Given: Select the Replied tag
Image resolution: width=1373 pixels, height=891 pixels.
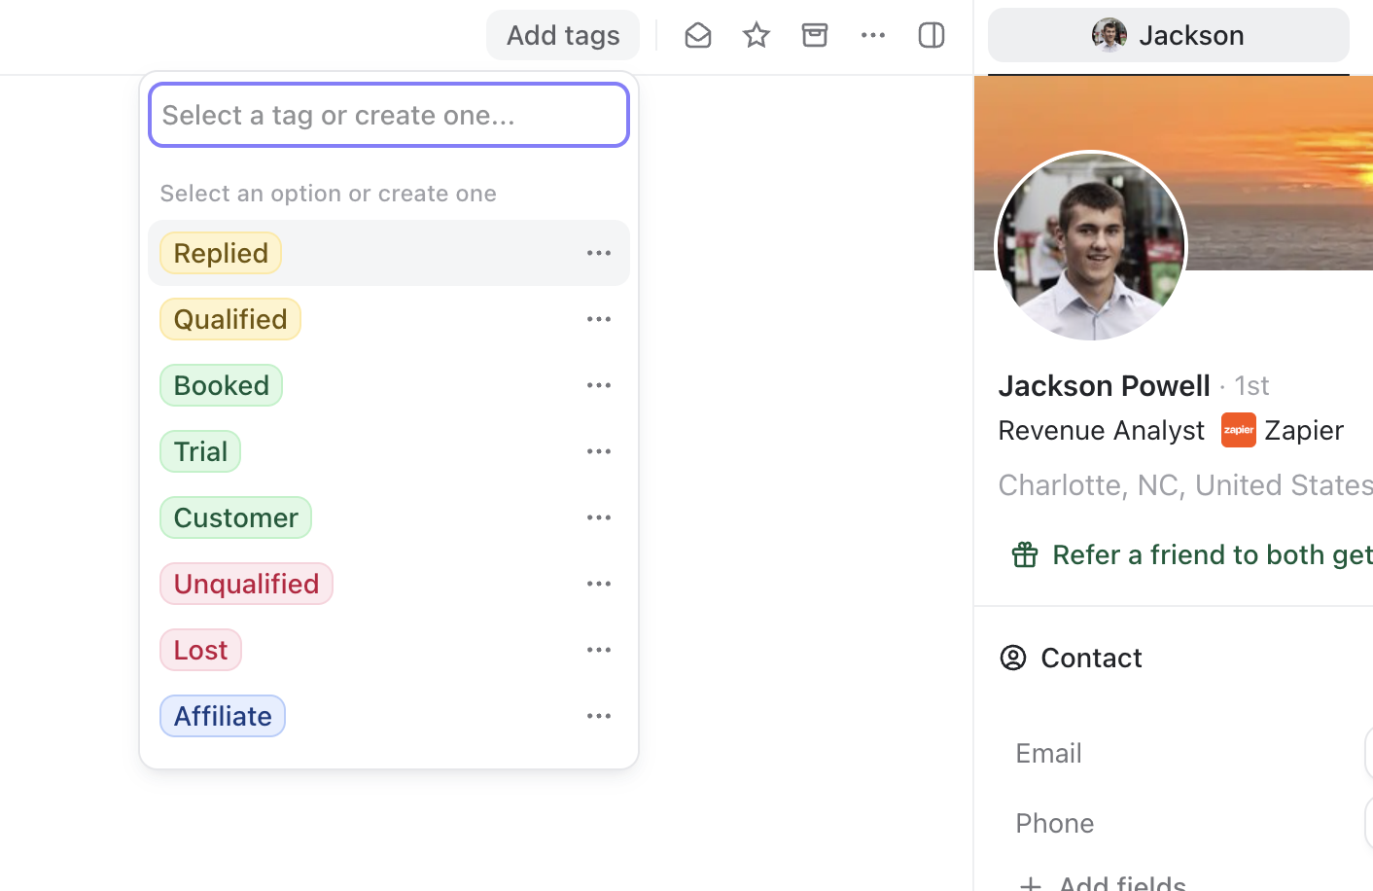Looking at the screenshot, I should pos(221,253).
